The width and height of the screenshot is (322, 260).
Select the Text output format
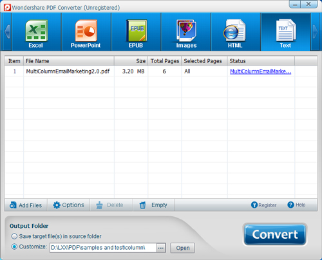click(286, 32)
